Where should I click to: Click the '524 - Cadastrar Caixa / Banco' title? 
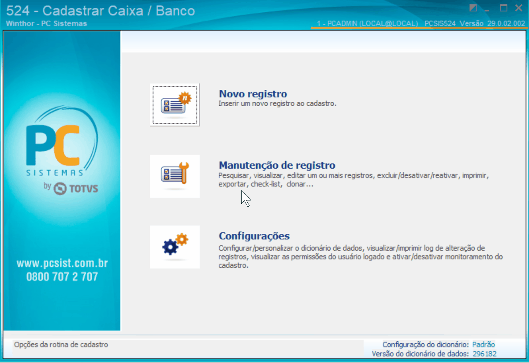point(101,10)
